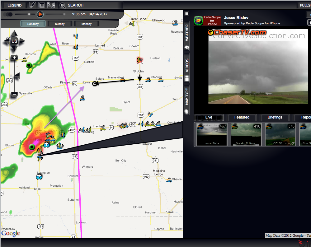The width and height of the screenshot is (311, 247).
Task: Click chaser vehicle icon near Rozel
Action: tap(75, 47)
